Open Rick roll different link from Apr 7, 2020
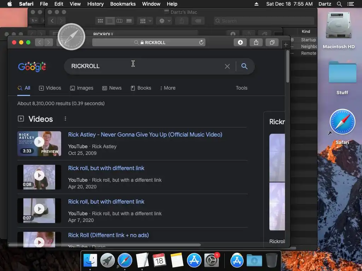 point(106,201)
